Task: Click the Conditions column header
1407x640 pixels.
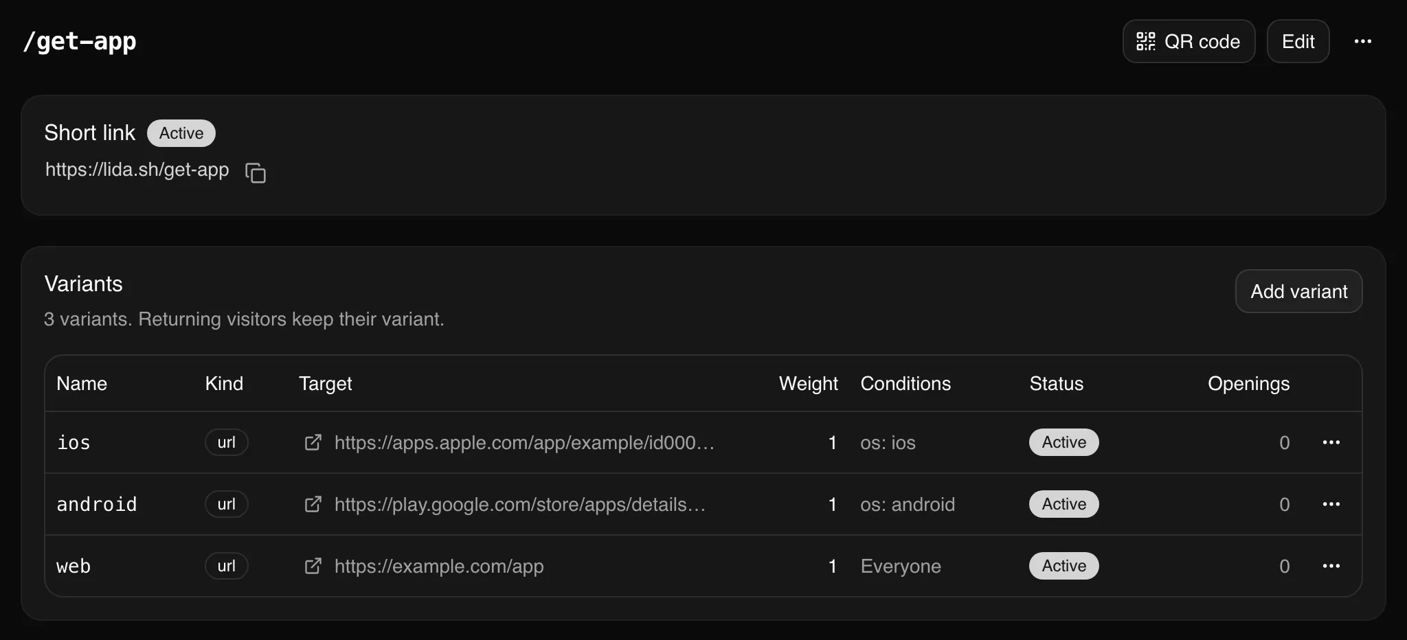Action: click(x=905, y=383)
